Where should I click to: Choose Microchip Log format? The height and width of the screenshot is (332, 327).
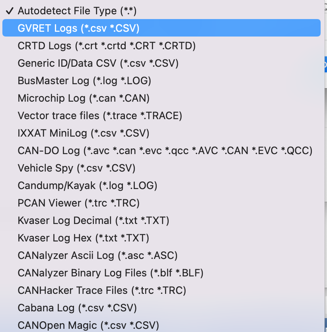coord(84,98)
